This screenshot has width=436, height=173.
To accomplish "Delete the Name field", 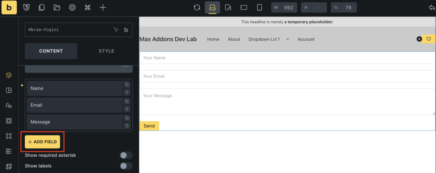I will (127, 92).
